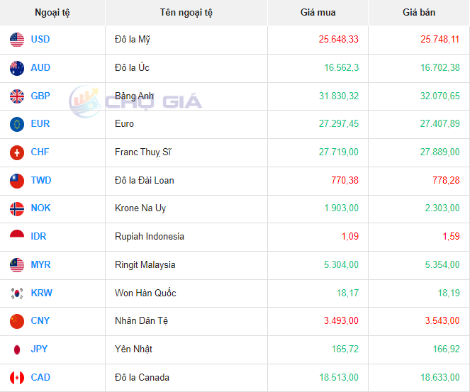The height and width of the screenshot is (392, 470).
Task: Click the South Korean flag icon
Action: (x=17, y=293)
